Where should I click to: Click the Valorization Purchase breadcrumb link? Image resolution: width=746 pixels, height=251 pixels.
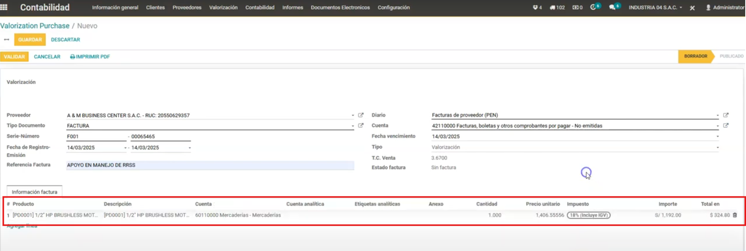point(35,26)
